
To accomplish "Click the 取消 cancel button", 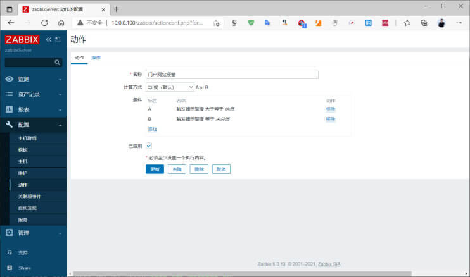I will point(221,169).
